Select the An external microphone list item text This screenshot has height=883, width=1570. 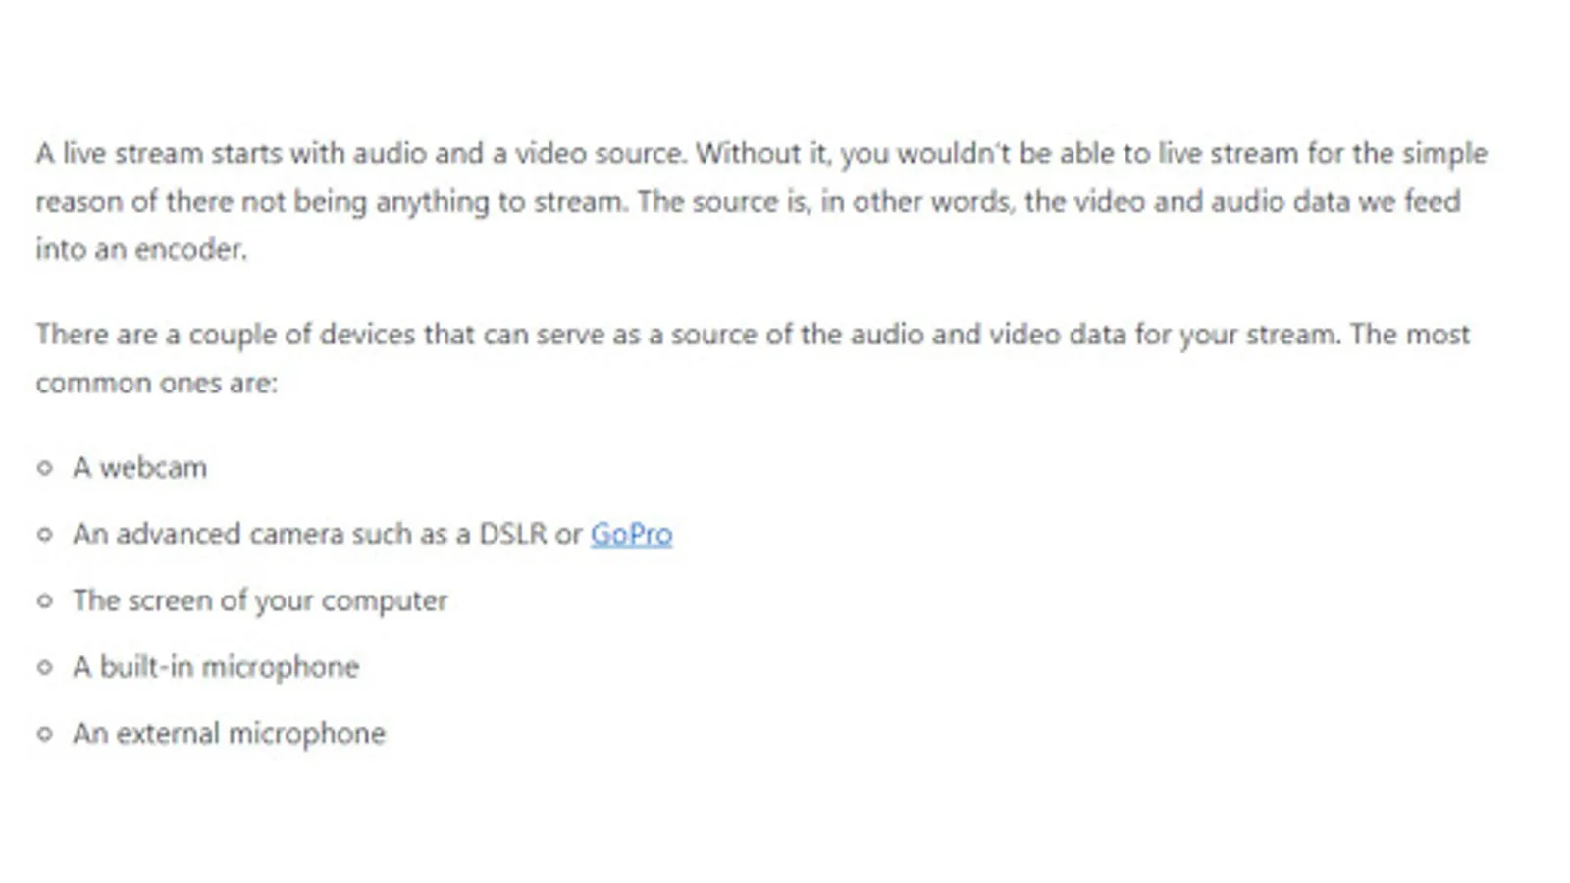point(229,734)
